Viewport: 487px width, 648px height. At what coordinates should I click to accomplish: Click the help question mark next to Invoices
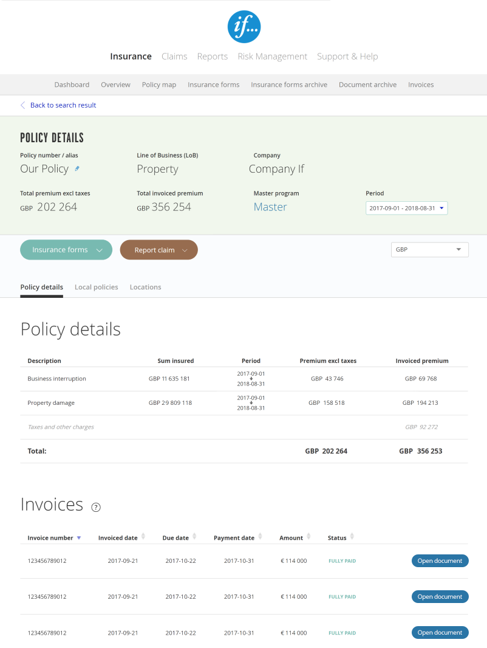point(96,508)
